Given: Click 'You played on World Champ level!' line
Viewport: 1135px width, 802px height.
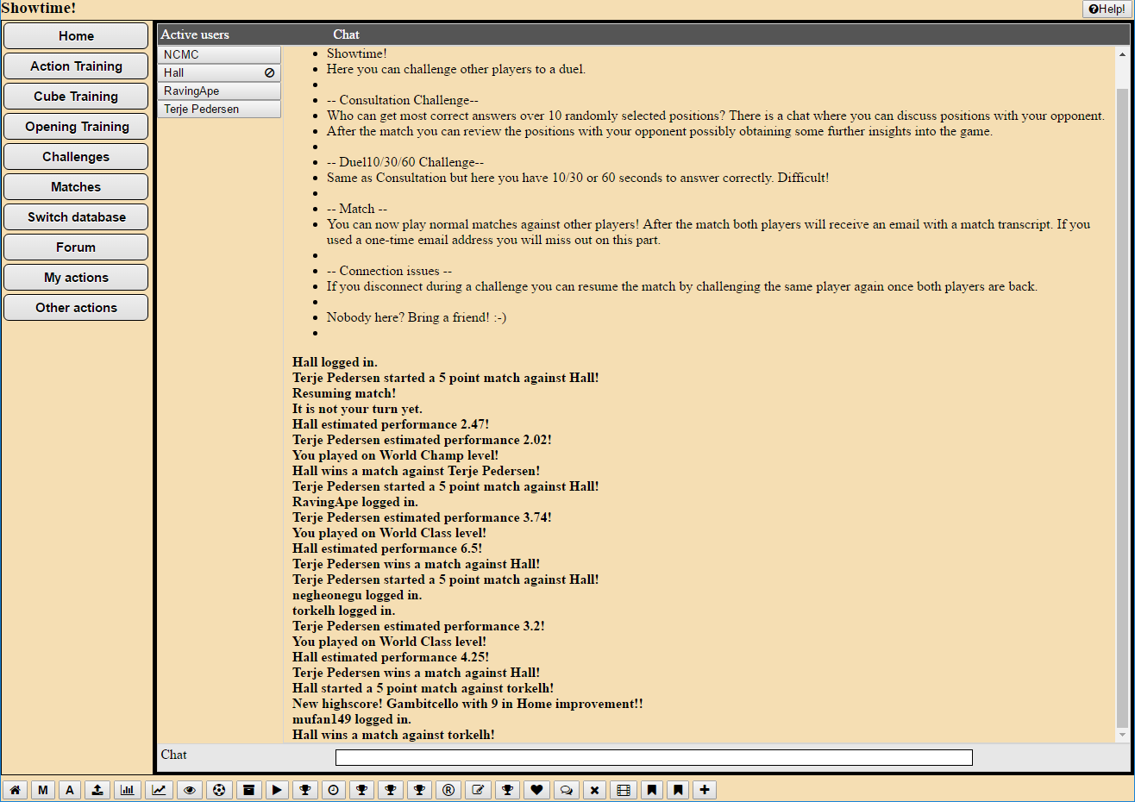Looking at the screenshot, I should click(395, 455).
